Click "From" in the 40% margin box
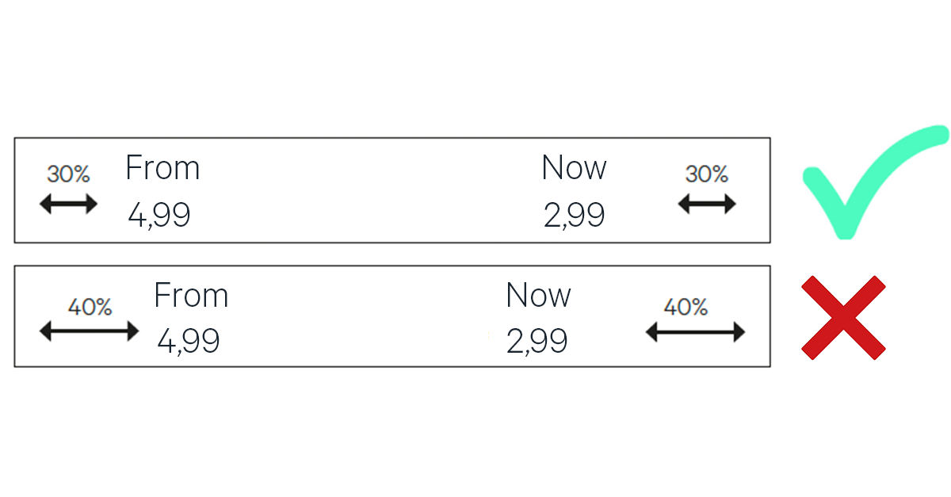The height and width of the screenshot is (497, 951). pos(191,296)
